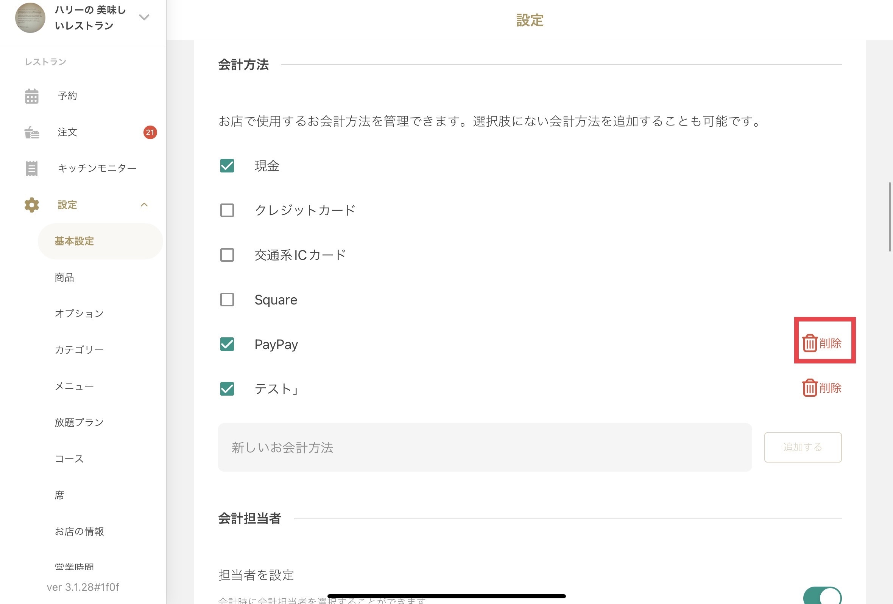This screenshot has width=893, height=604.
Task: Open the 予約 calendar icon
Action: pos(31,96)
